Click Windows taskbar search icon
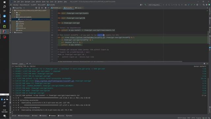The width and height of the screenshot is (211, 119). (x=4, y=7)
